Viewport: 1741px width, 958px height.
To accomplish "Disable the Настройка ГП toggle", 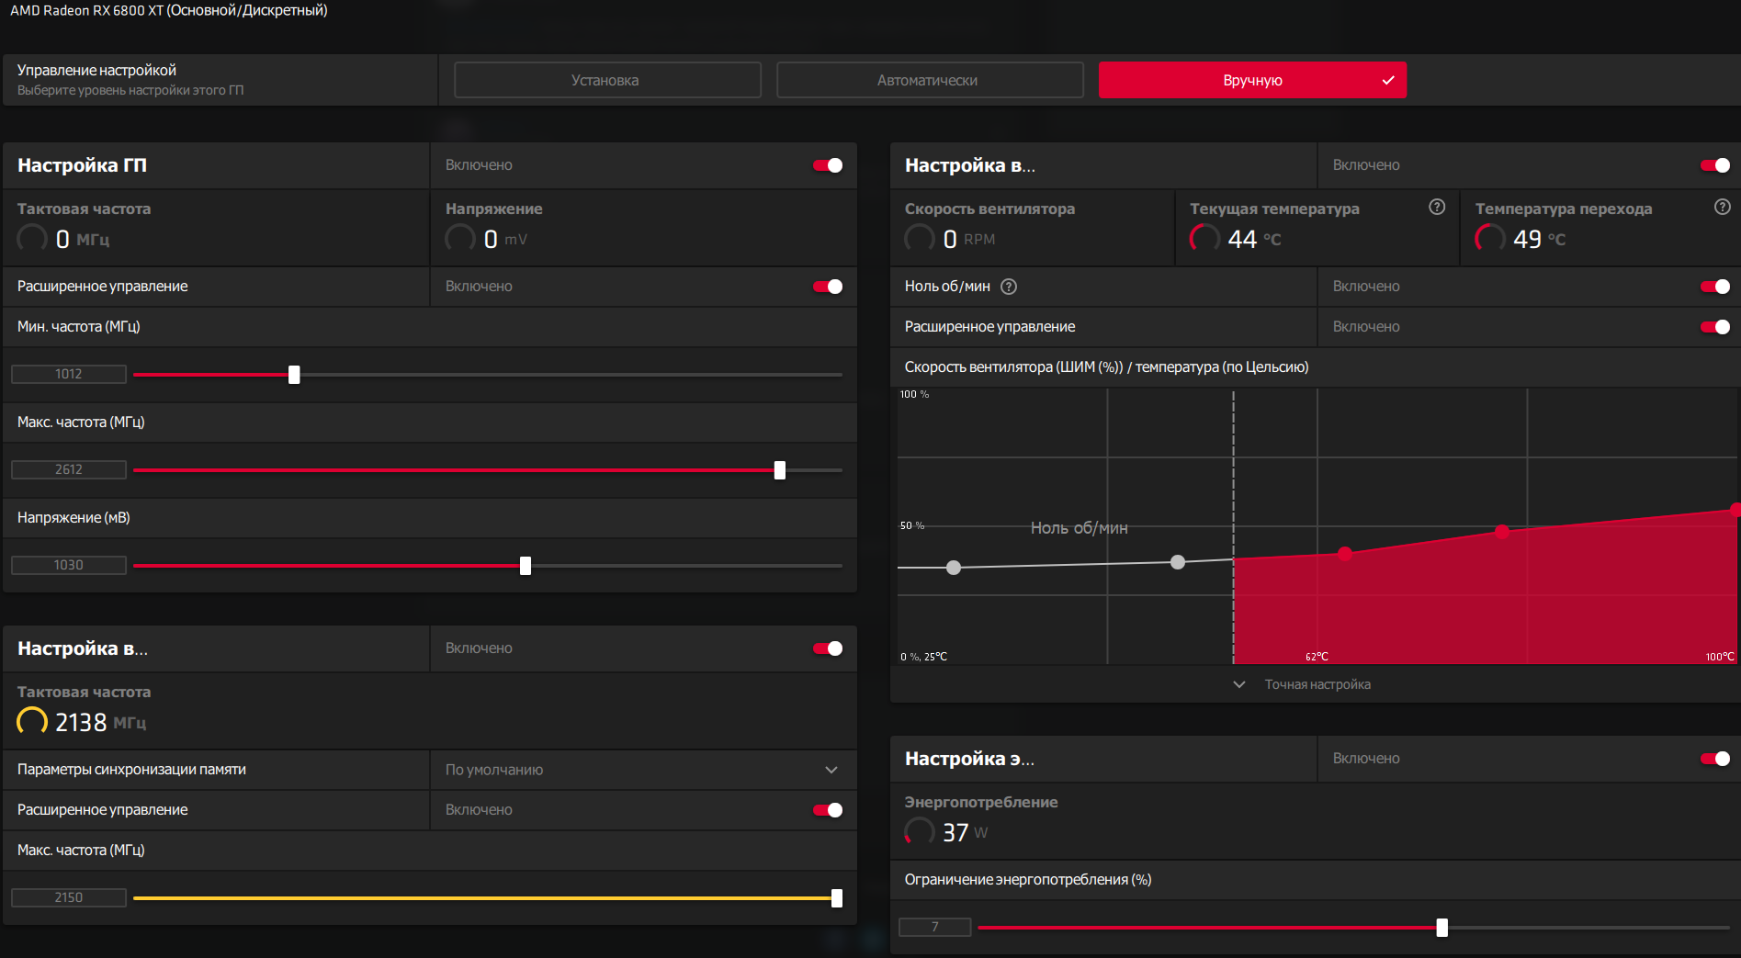I will pos(828,165).
